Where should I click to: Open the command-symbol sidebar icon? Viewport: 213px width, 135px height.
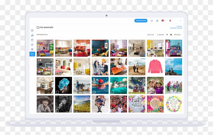click(32, 49)
